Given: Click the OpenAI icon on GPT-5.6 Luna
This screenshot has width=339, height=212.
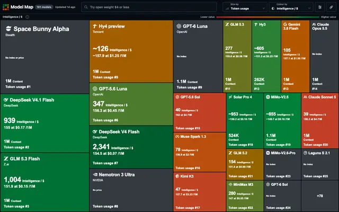Looking at the screenshot, I should pyautogui.click(x=95, y=89).
